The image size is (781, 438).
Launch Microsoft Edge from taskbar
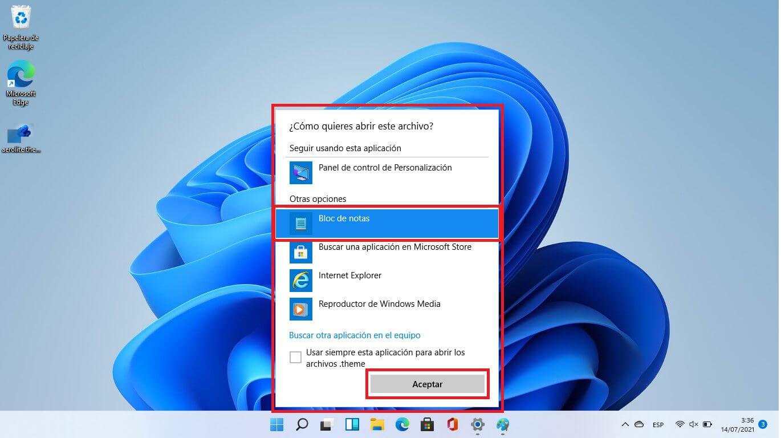coord(402,424)
